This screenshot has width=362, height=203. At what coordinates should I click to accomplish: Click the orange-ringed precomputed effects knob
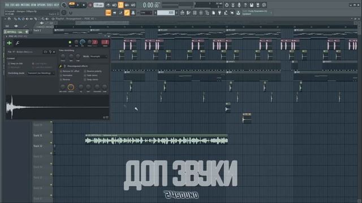pos(71,87)
